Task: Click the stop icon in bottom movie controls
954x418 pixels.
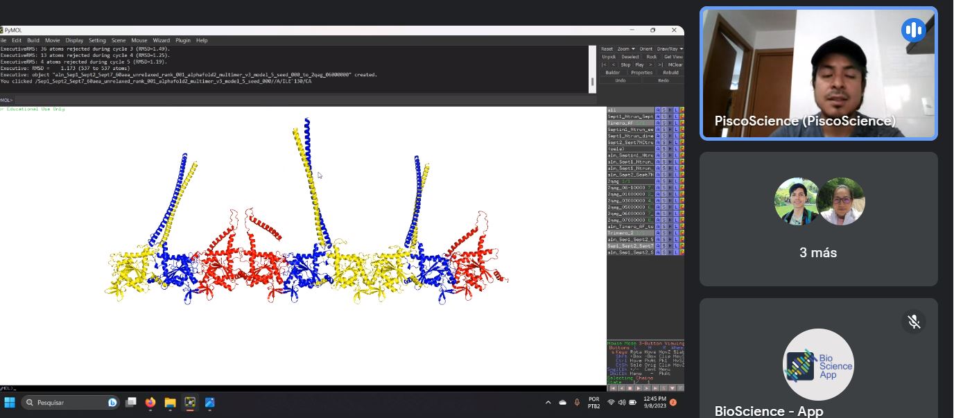Action: point(630,388)
